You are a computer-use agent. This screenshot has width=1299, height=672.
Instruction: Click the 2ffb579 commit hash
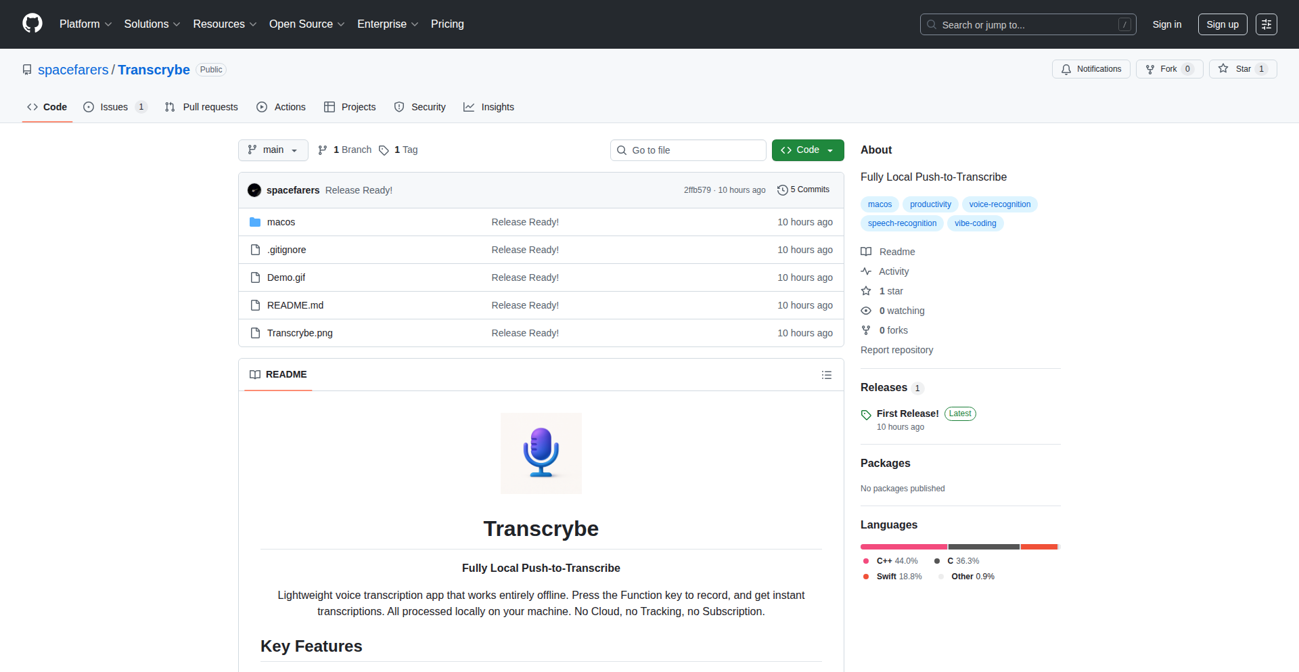(697, 190)
